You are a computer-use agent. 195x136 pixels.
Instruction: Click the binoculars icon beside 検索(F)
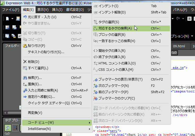pyautogui.click(x=25, y=78)
